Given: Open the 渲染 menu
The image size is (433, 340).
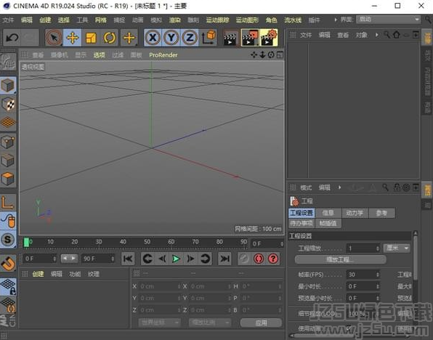Looking at the screenshot, I should [x=175, y=20].
